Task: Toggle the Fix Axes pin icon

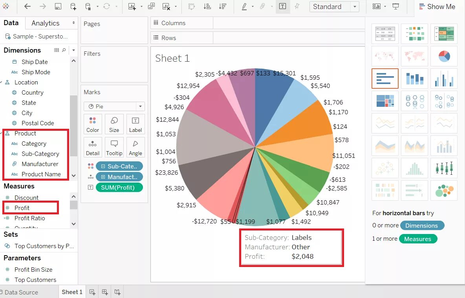Action: coord(297,6)
